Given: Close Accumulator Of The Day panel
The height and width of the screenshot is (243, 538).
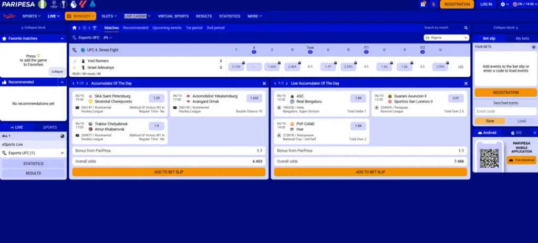Looking at the screenshot, I should click(264, 84).
